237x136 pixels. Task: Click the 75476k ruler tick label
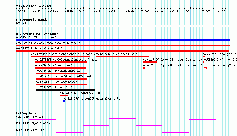tap(220, 11)
